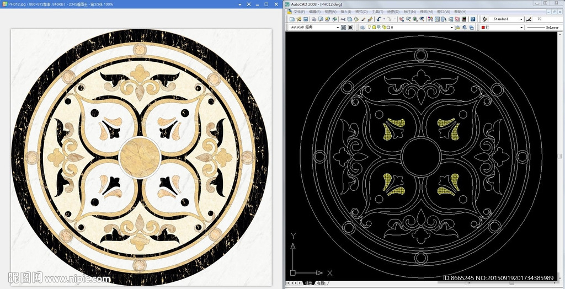Open the Help question mark icon

coord(473,19)
